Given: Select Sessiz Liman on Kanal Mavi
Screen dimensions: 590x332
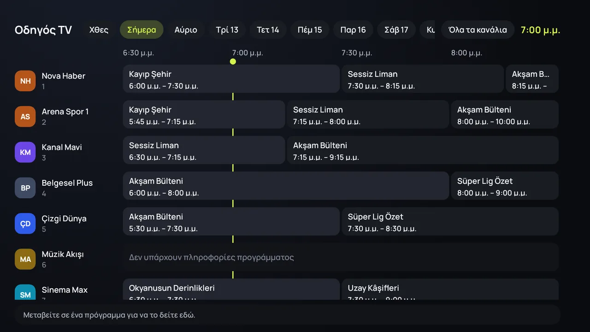Looking at the screenshot, I should (204, 150).
